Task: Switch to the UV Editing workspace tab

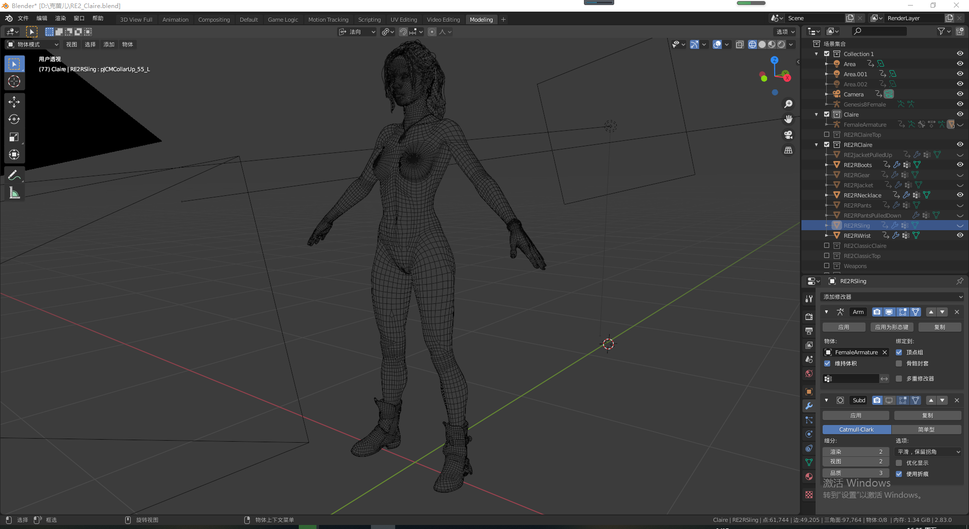Action: [404, 20]
